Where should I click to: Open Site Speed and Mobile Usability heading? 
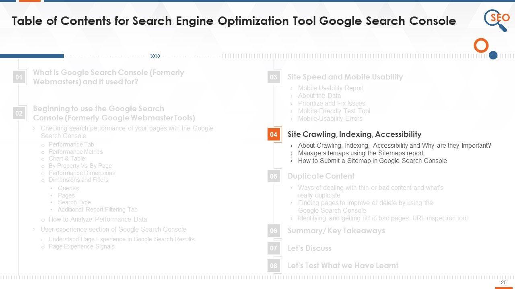345,77
